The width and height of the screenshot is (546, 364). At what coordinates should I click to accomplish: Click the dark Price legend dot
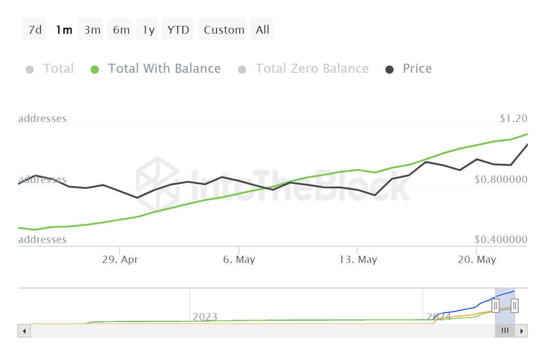[390, 70]
